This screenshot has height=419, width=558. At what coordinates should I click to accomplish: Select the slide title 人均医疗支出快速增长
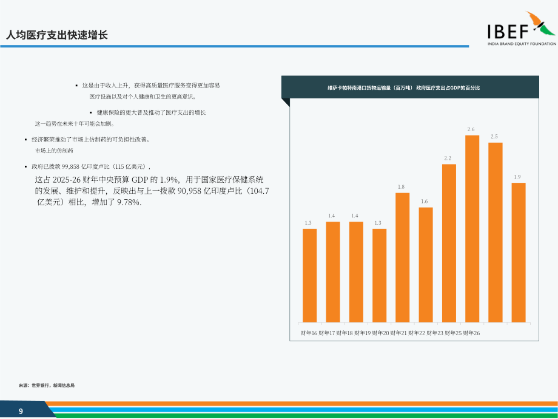pos(57,35)
